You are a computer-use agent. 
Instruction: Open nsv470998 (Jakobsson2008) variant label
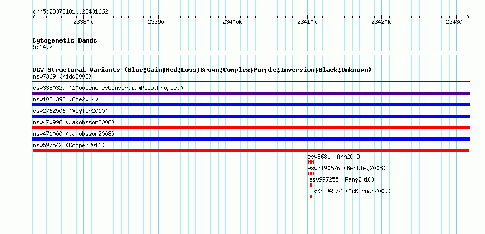point(74,122)
